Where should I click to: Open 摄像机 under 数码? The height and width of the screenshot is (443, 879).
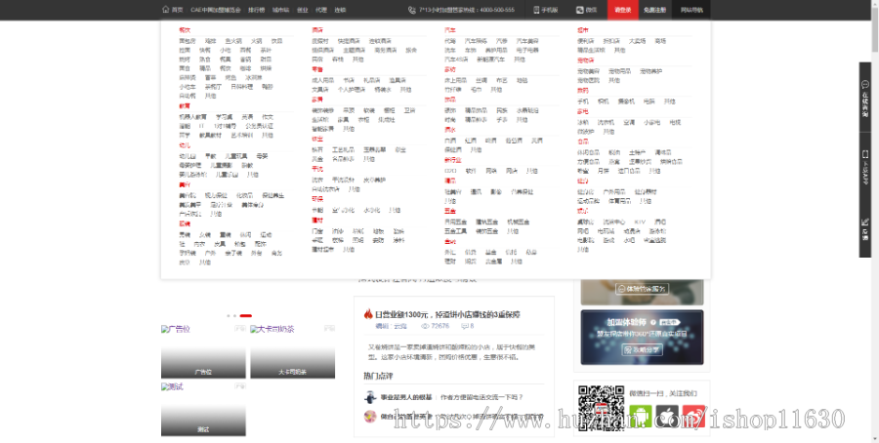tap(626, 101)
